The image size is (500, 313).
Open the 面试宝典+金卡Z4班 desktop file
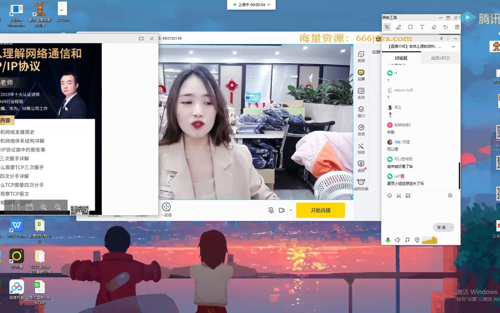coord(40,292)
